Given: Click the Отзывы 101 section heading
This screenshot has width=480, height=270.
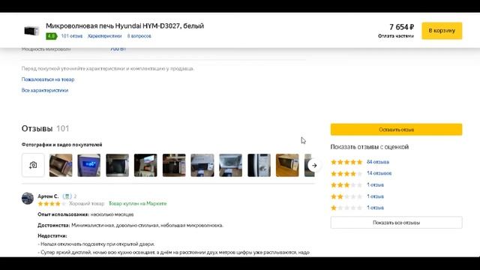Looking at the screenshot, I should pos(45,128).
